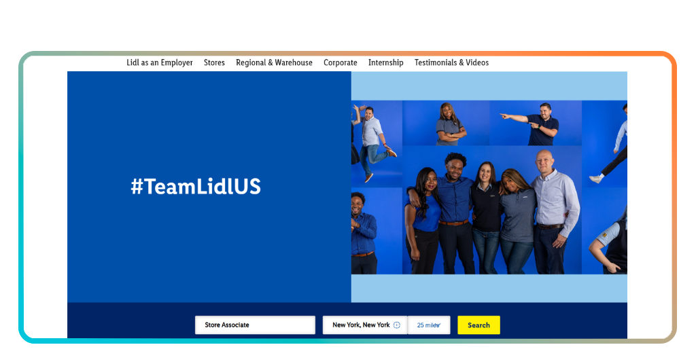Screen dimensions: 696x364
Task: Click photo of man pointing left
Action: (536, 123)
